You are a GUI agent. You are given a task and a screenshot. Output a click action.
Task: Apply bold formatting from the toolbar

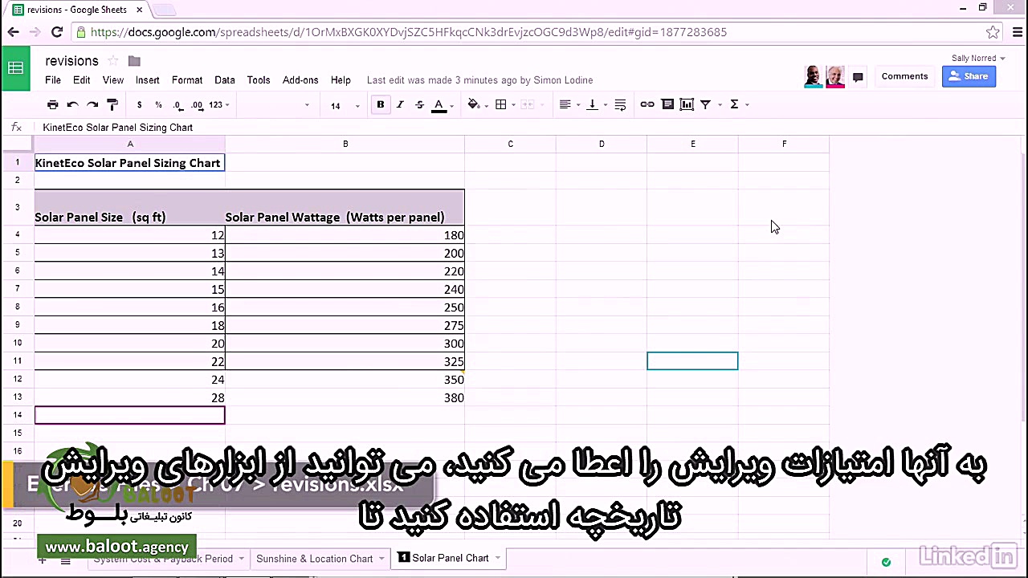(380, 104)
